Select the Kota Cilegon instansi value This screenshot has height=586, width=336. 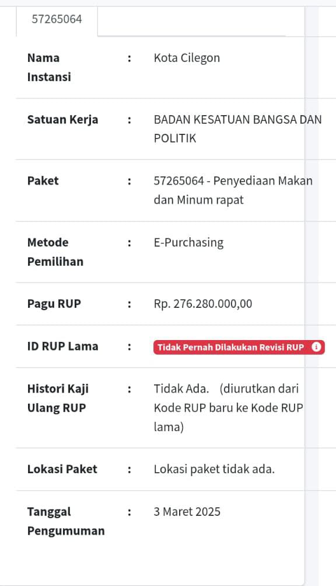tap(187, 58)
